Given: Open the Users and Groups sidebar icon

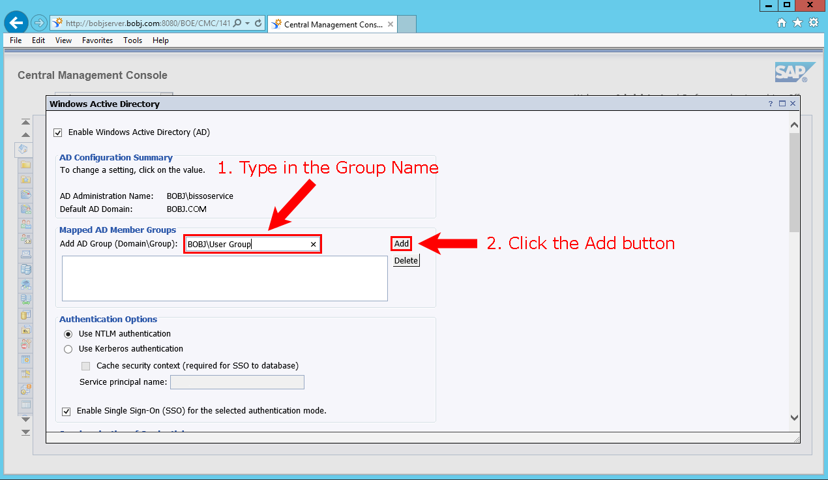Looking at the screenshot, I should 26,224.
